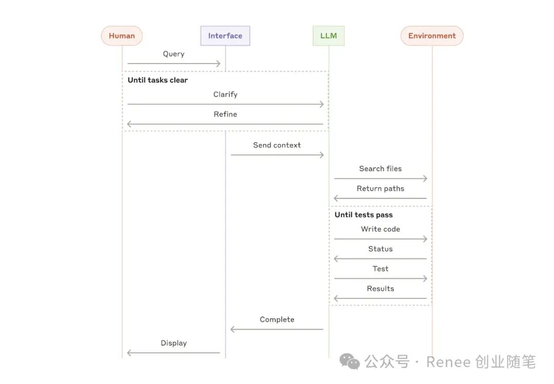
Task: Select the Interface participant box
Action: pyautogui.click(x=225, y=36)
